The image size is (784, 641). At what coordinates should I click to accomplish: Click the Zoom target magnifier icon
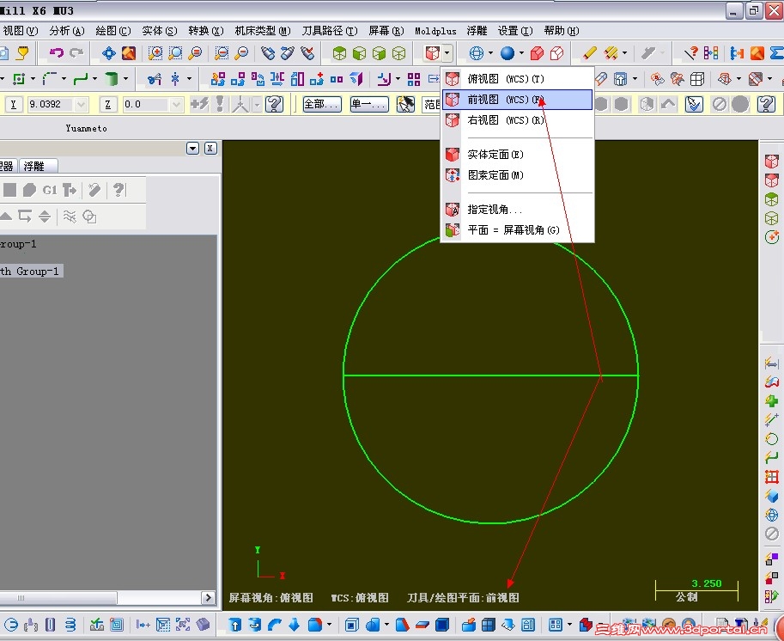(x=175, y=53)
